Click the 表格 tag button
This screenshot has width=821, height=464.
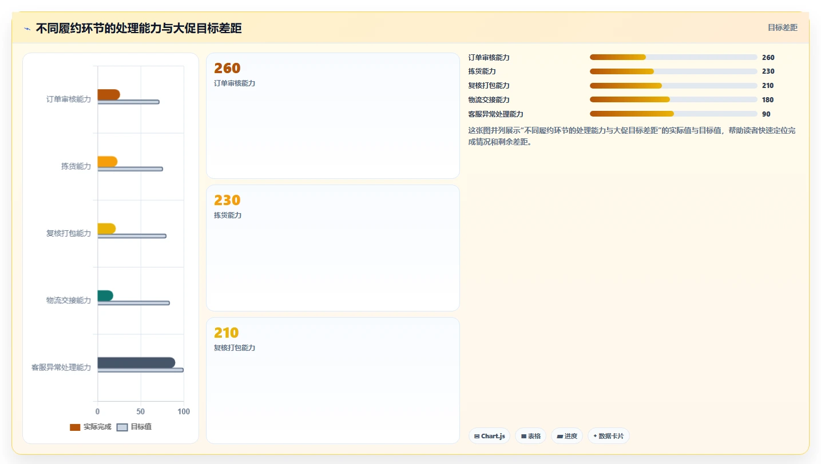[x=531, y=436]
